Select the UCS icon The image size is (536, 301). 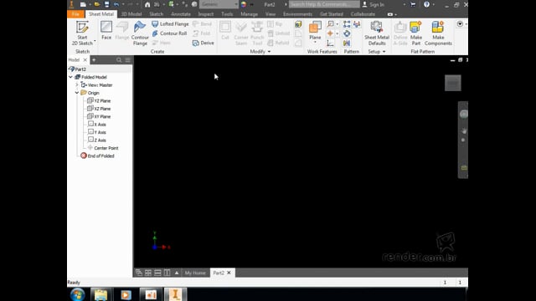[x=330, y=43]
